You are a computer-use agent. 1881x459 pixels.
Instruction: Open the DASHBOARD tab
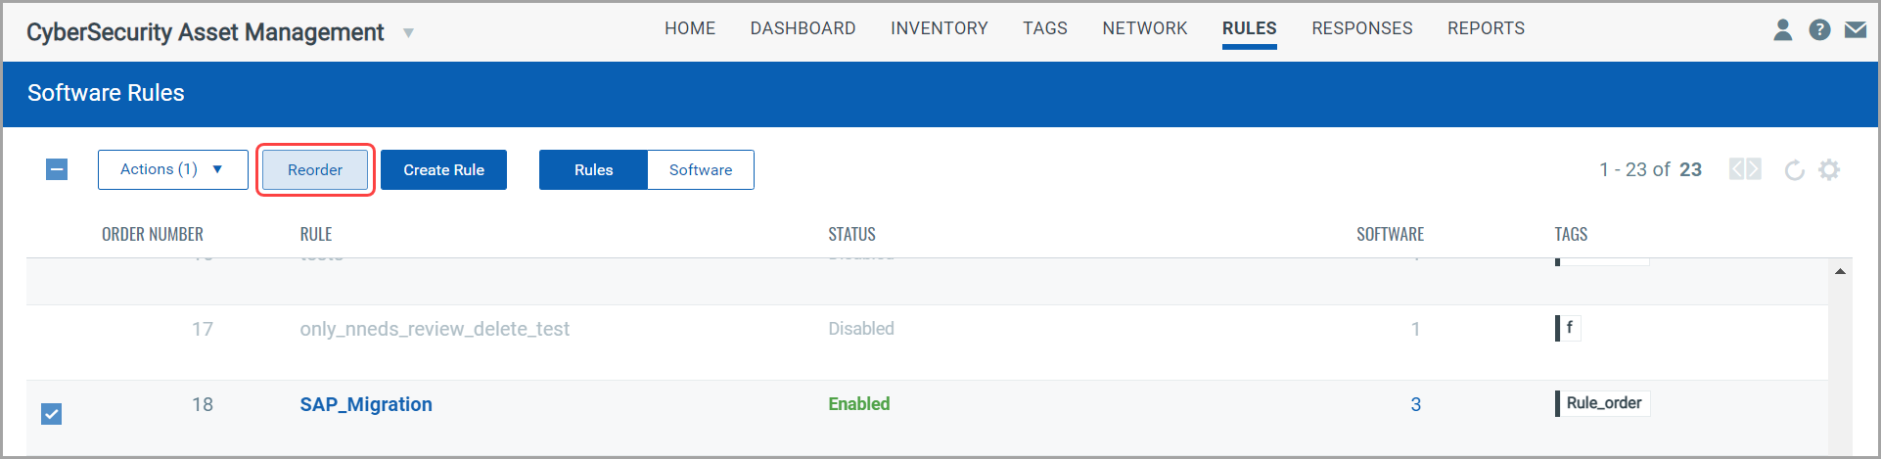point(803,28)
